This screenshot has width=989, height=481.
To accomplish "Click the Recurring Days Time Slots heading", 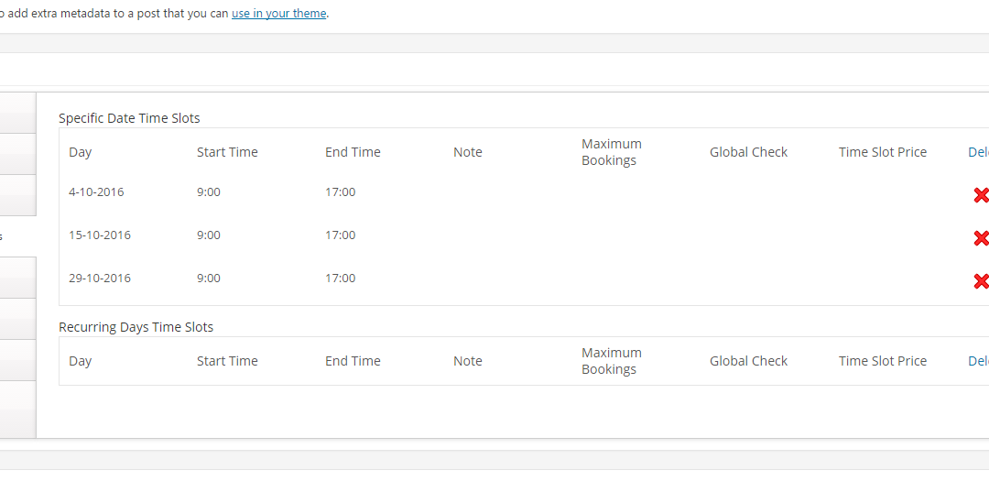I will click(136, 327).
